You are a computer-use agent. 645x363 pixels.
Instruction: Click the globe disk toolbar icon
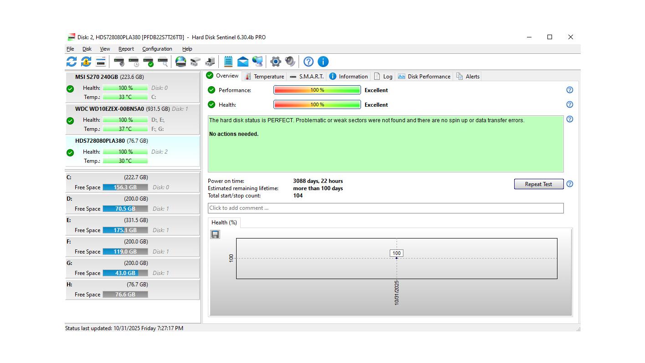coord(181,62)
